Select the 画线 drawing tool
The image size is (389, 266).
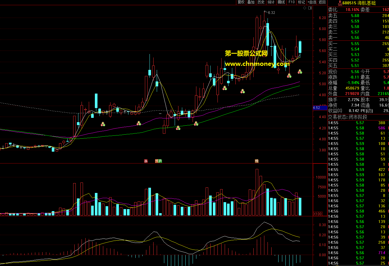click(281, 2)
